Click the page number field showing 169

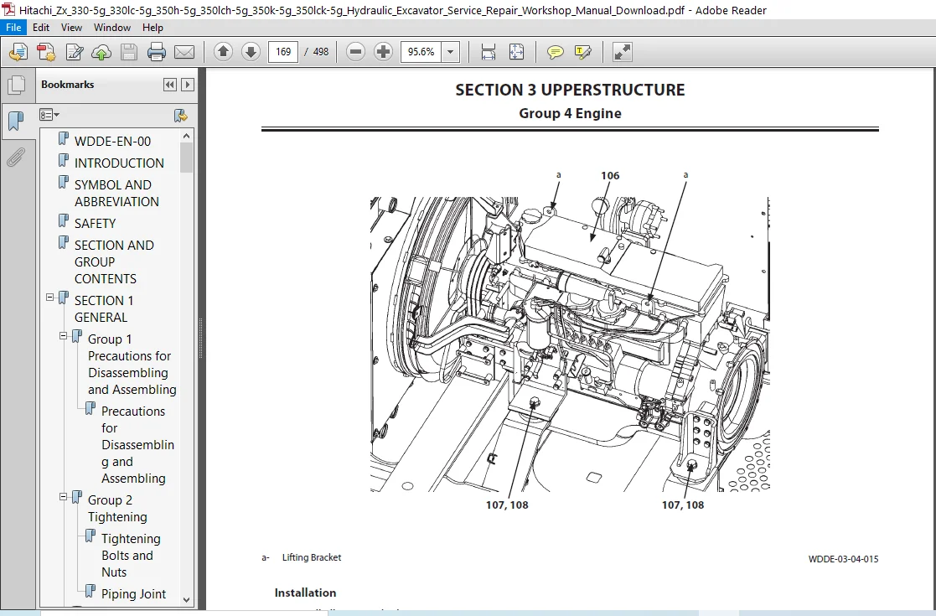(x=283, y=52)
